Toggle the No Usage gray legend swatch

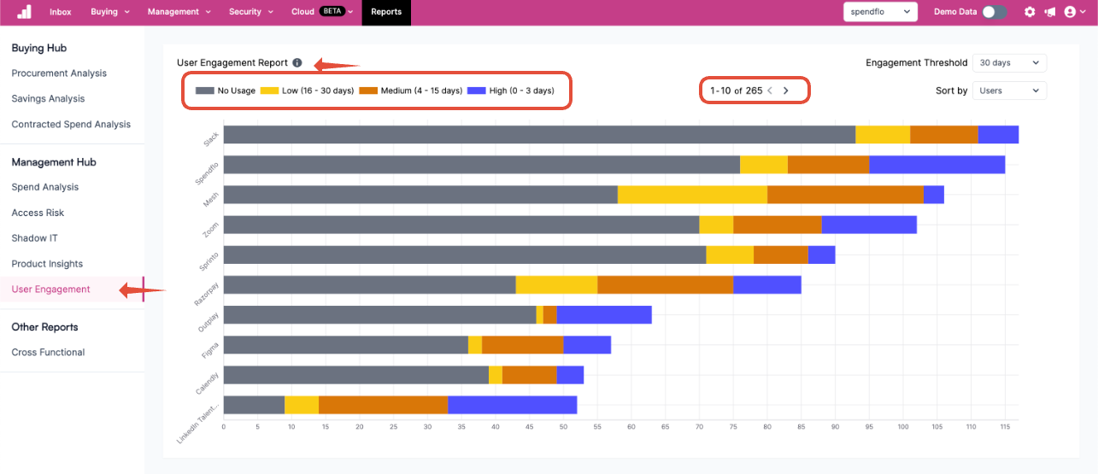[204, 91]
